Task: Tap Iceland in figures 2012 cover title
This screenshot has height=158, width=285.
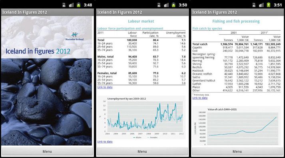Action: pos(38,51)
